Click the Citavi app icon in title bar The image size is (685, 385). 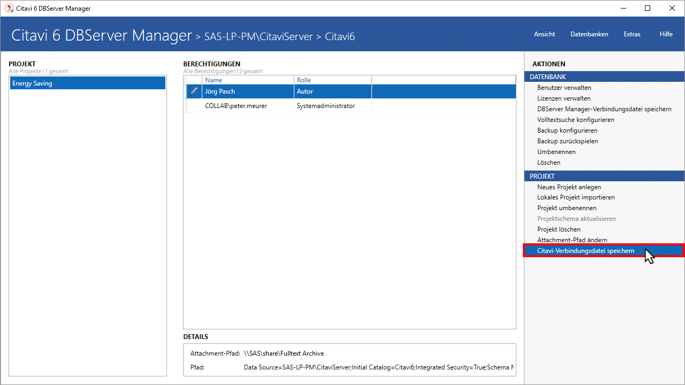(x=9, y=9)
